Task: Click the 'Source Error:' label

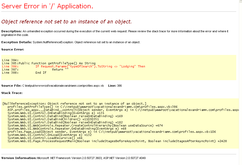Action: pyautogui.click(x=13, y=49)
